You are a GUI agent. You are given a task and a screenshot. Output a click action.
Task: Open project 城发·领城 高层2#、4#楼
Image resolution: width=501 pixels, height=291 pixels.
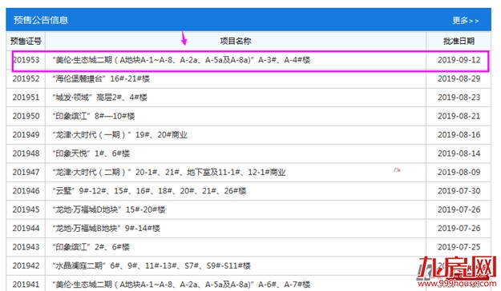click(x=99, y=98)
